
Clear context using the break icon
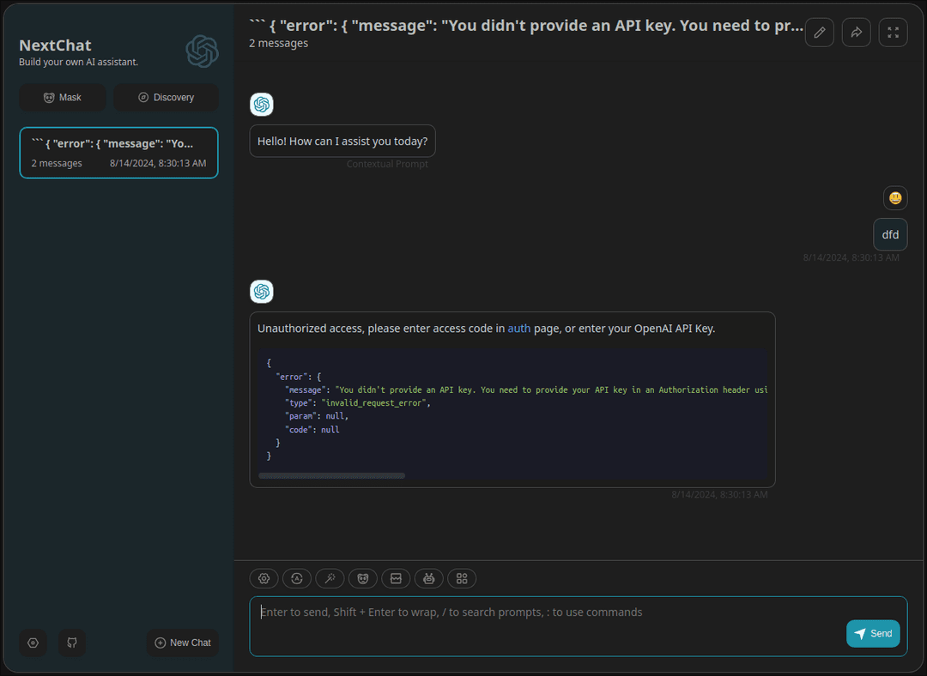(x=396, y=578)
